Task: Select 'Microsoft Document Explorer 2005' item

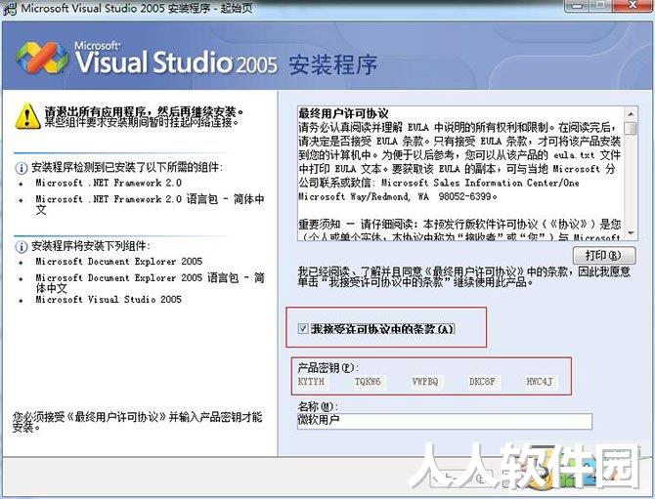Action: (119, 261)
